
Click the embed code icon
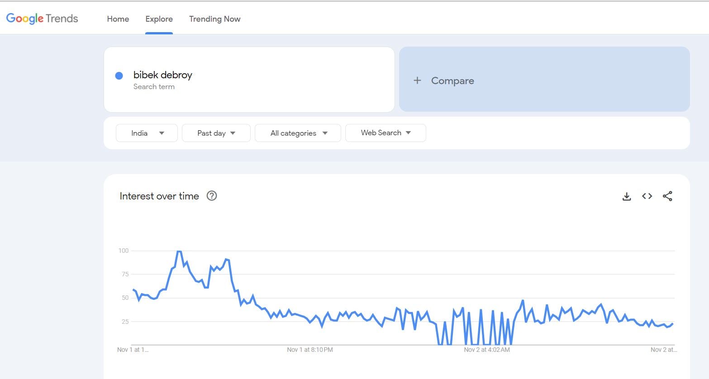(x=647, y=196)
